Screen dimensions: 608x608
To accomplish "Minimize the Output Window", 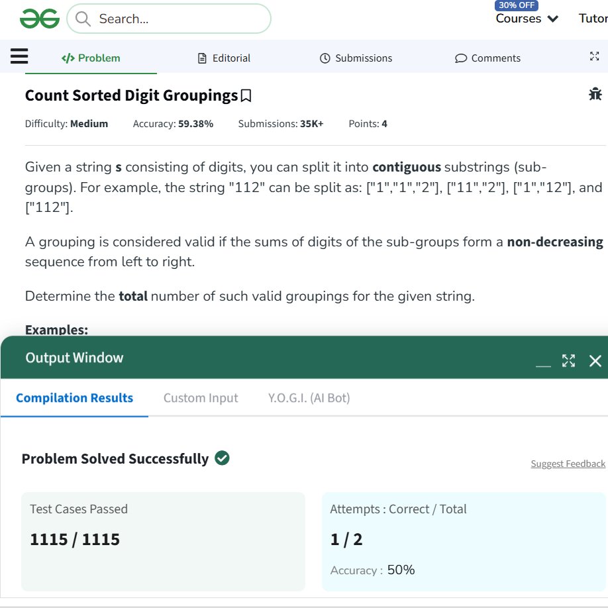I will 543,366.
